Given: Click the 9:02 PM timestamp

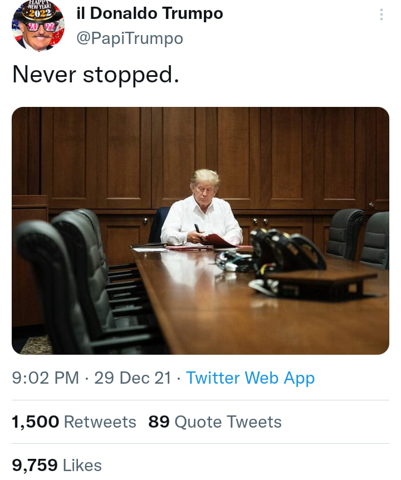Looking at the screenshot, I should (46, 378).
